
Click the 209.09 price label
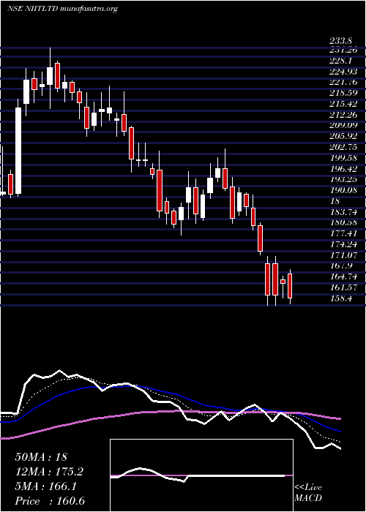[x=343, y=125]
